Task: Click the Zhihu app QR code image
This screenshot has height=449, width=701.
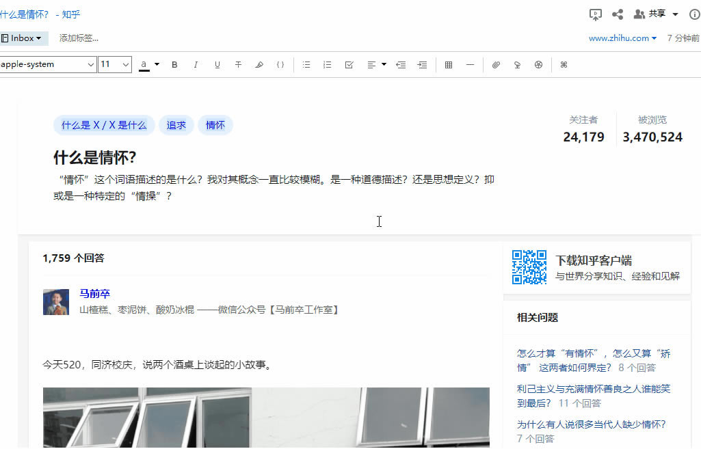Action: click(529, 267)
